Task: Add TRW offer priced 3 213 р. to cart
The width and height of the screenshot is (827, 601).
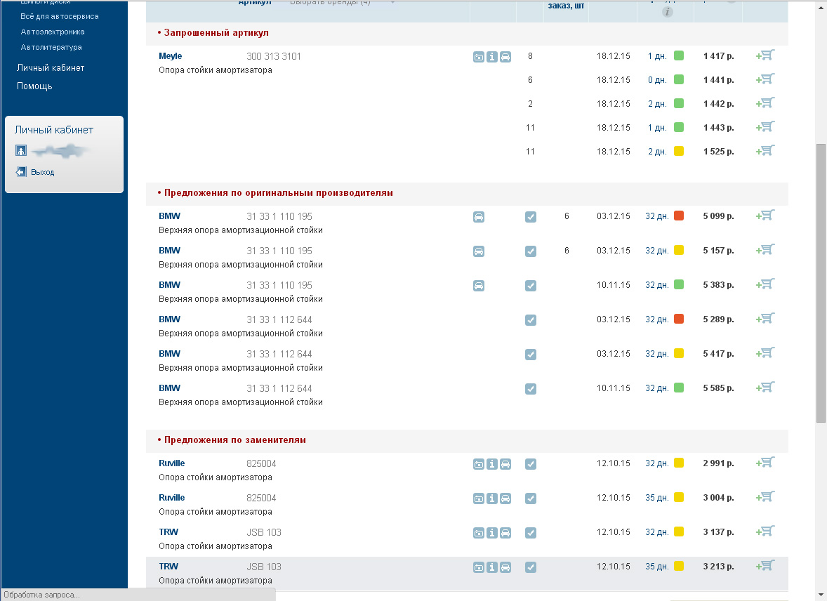Action: click(765, 566)
